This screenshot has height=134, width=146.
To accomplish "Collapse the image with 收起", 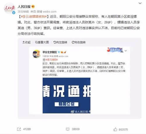I will pos(26,42).
